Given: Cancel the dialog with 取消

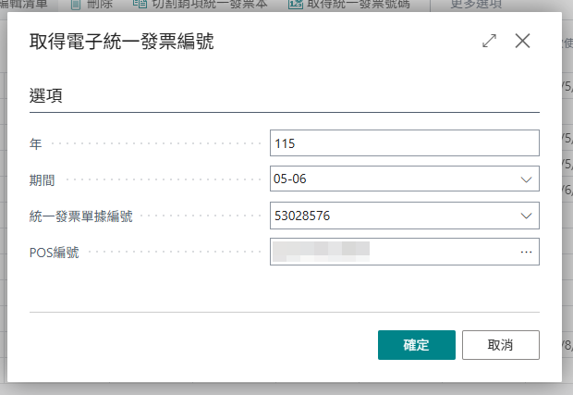Looking at the screenshot, I should click(501, 345).
